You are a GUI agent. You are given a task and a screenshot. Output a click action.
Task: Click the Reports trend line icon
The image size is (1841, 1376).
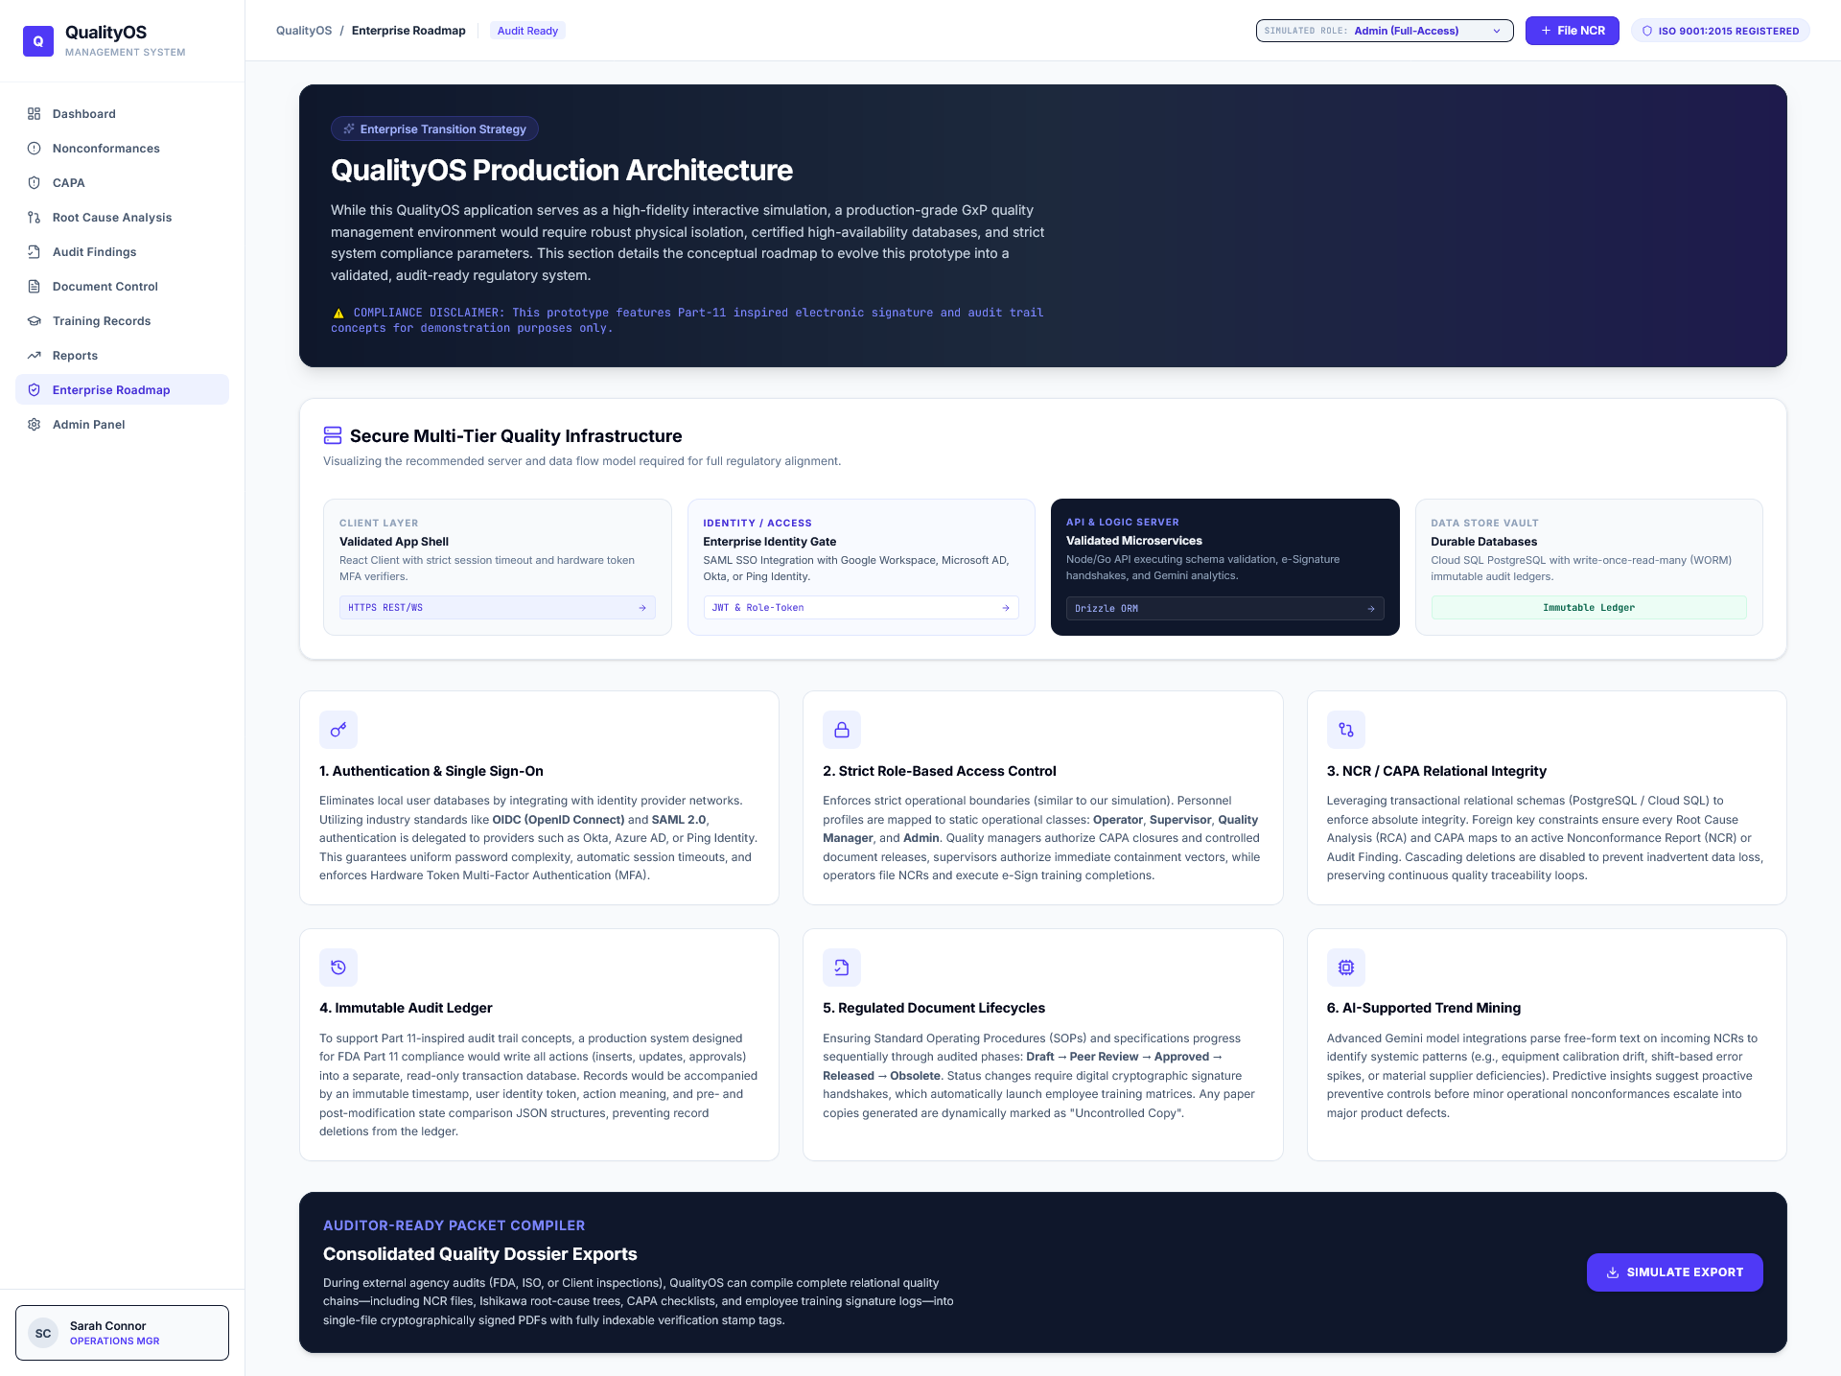click(35, 356)
